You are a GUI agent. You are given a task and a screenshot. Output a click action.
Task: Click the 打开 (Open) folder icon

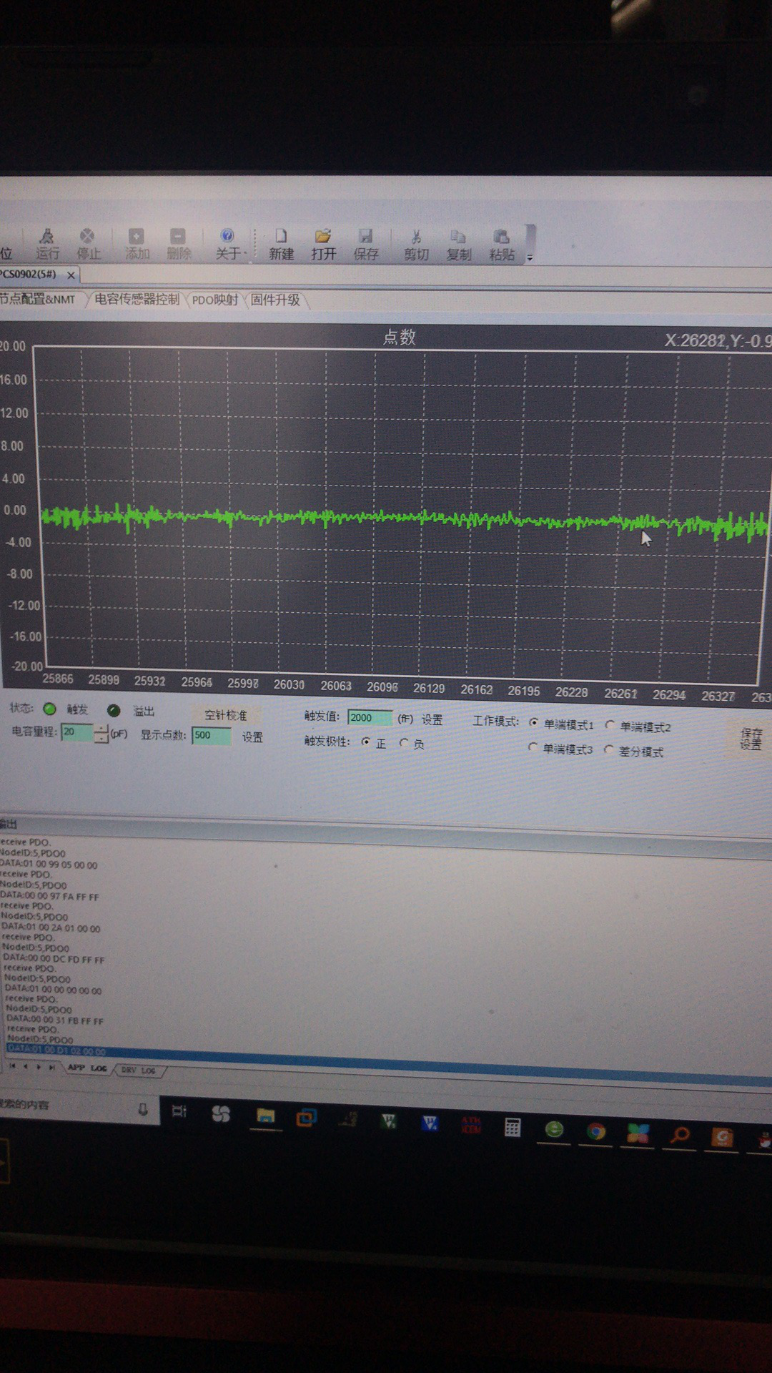pos(323,245)
